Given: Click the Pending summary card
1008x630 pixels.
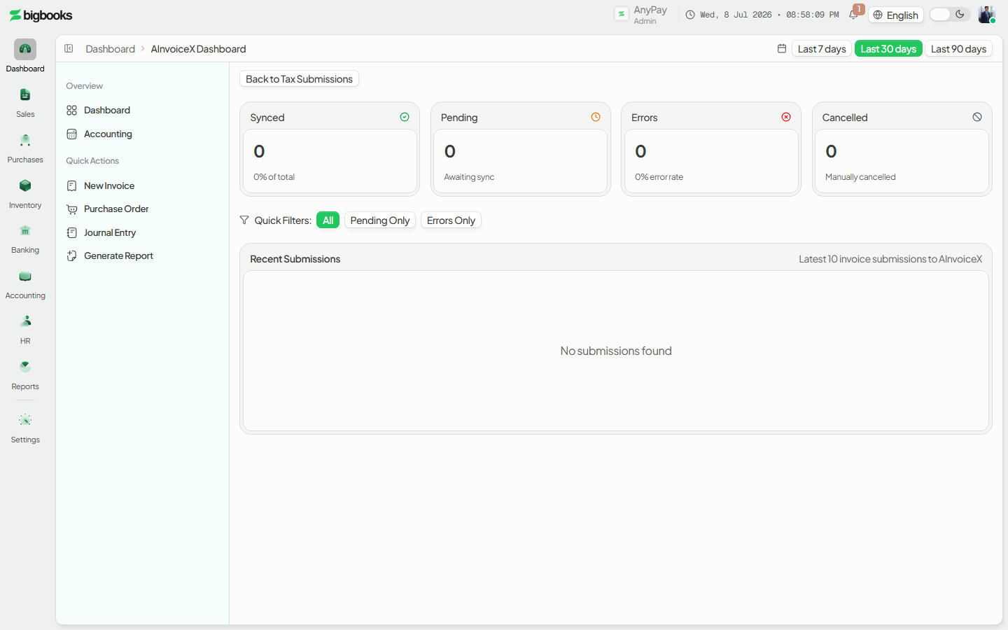Looking at the screenshot, I should (520, 149).
